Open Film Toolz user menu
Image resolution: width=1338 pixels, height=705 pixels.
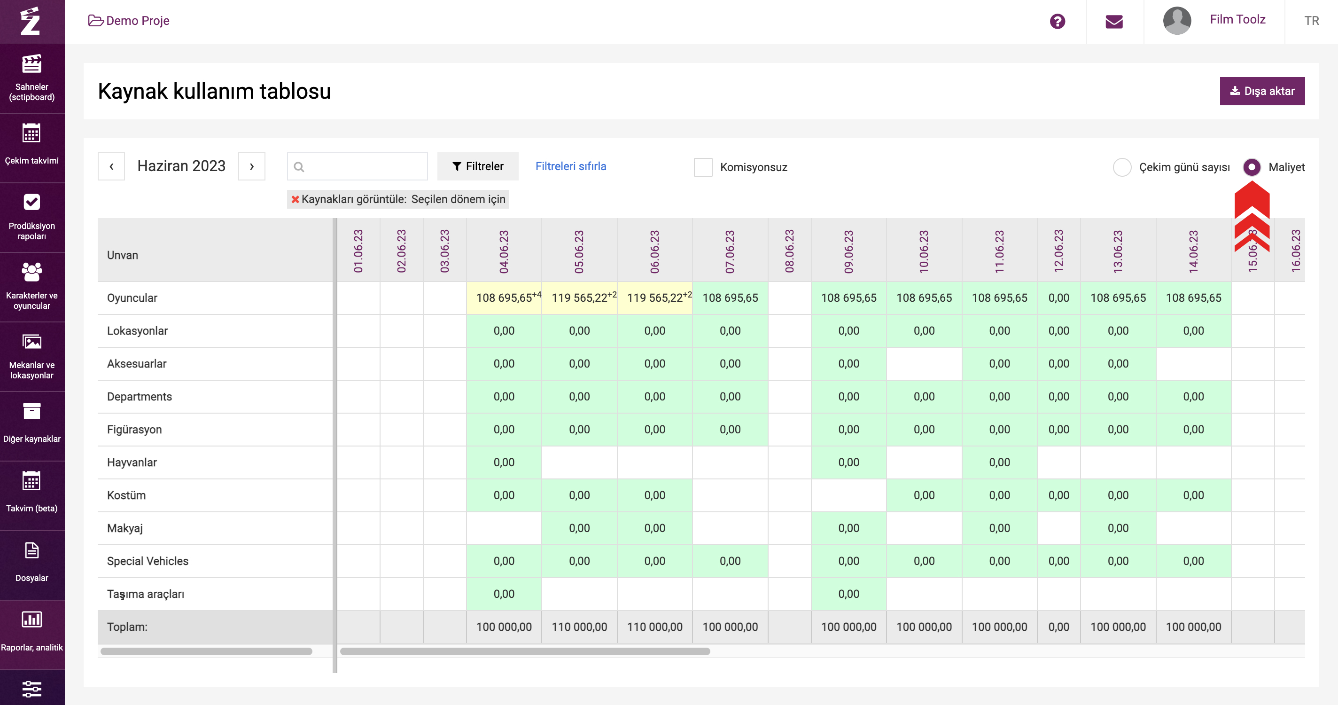[x=1237, y=20]
